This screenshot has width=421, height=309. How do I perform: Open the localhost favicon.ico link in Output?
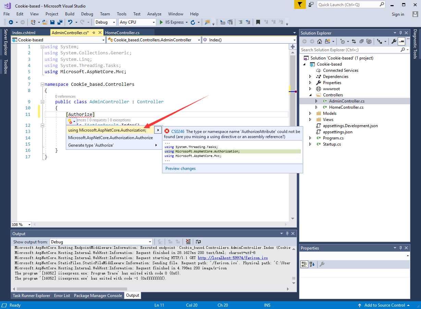tap(233, 258)
